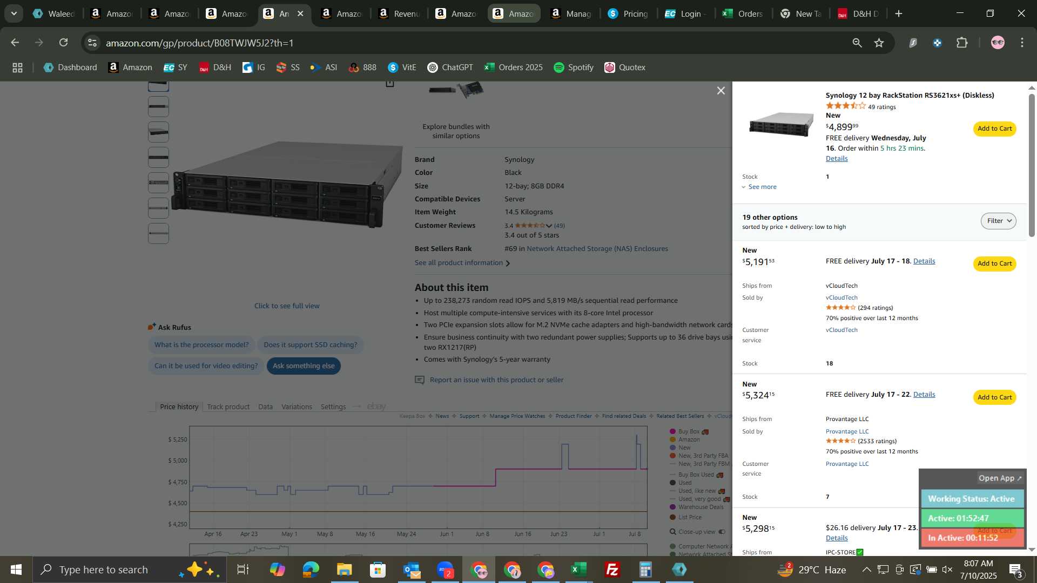Open Details link for July 17 - 18 delivery
Viewport: 1037px width, 583px height.
[924, 261]
